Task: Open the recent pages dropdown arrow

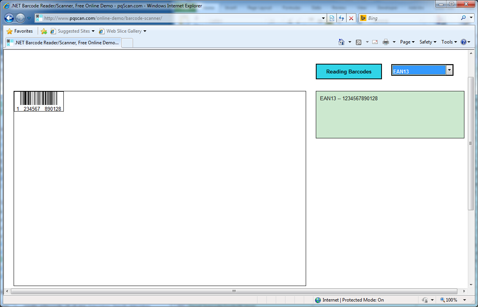Action: 29,18
